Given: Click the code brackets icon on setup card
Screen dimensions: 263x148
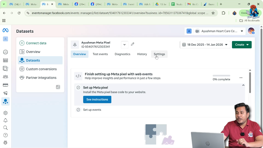Looking at the screenshot, I should click(78, 76).
